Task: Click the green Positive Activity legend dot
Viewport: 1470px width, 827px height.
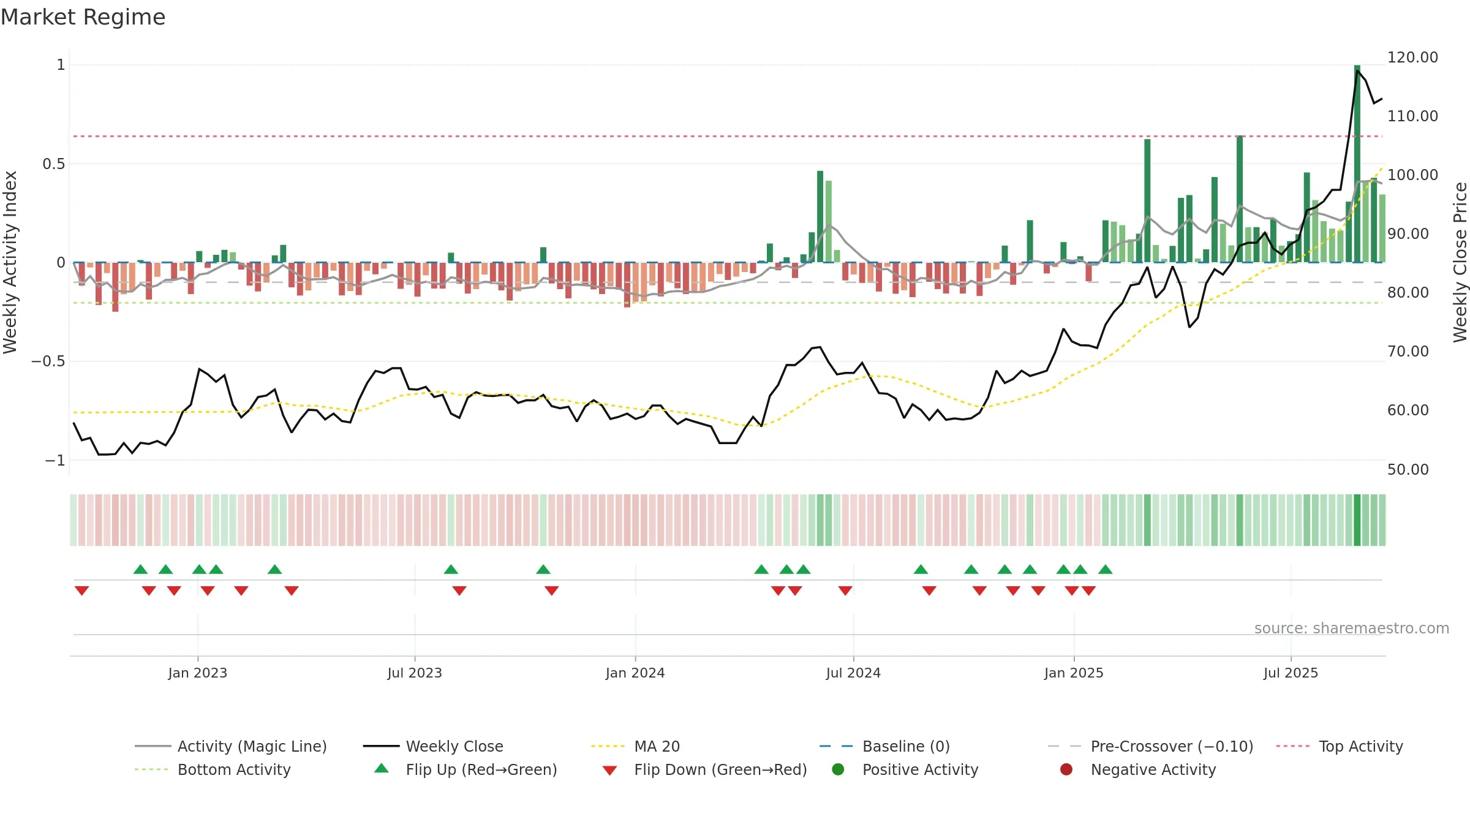Action: tap(838, 769)
